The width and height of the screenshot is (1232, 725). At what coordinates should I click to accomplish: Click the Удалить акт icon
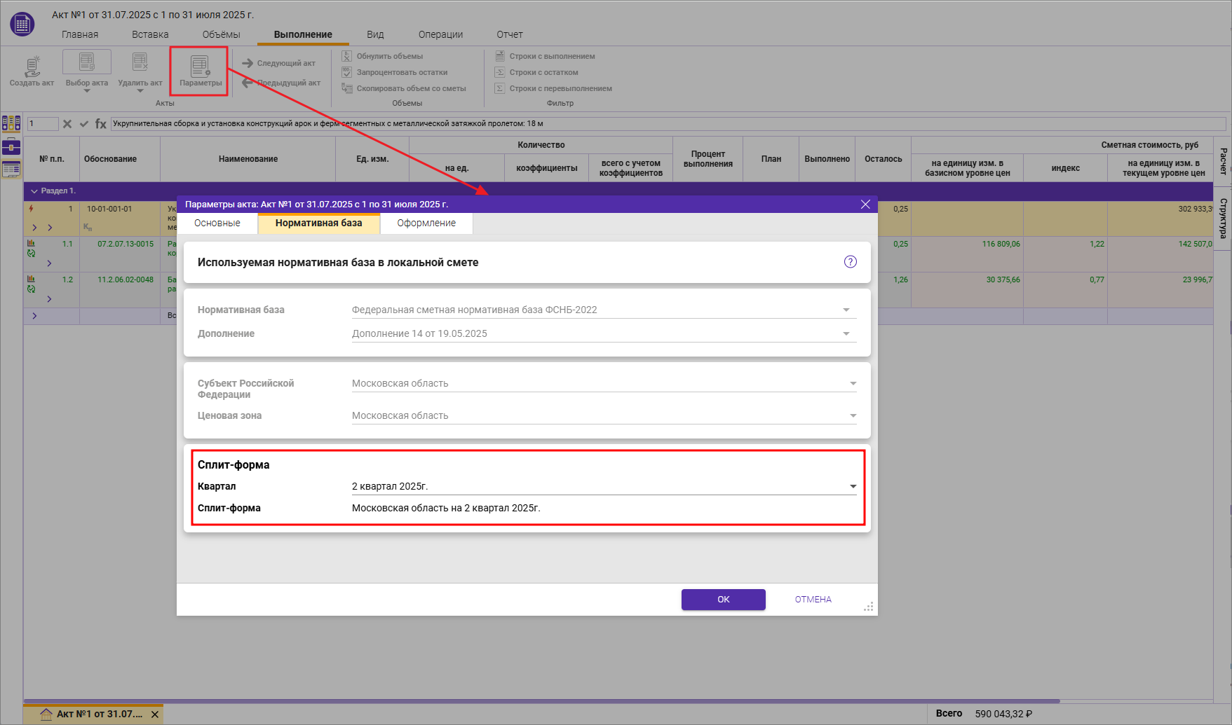coord(140,64)
